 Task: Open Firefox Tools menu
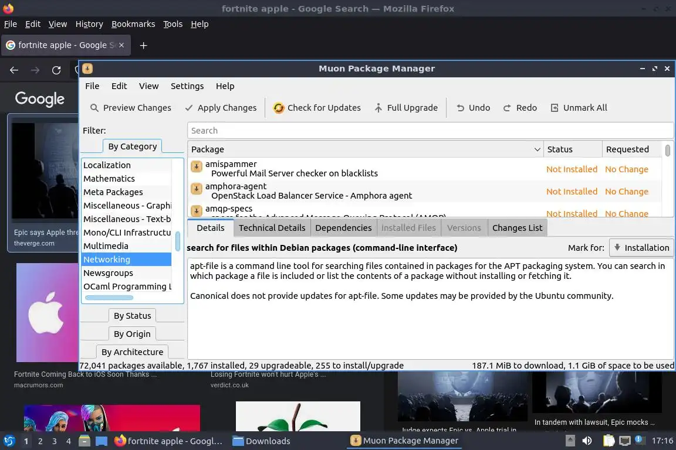pos(173,24)
